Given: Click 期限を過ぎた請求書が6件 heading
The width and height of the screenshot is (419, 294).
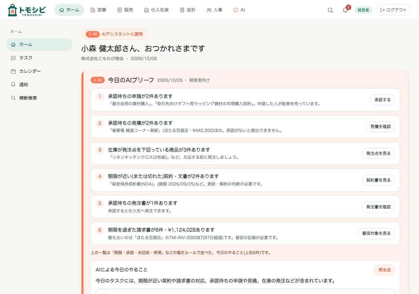Looking at the screenshot, I should [161, 230].
